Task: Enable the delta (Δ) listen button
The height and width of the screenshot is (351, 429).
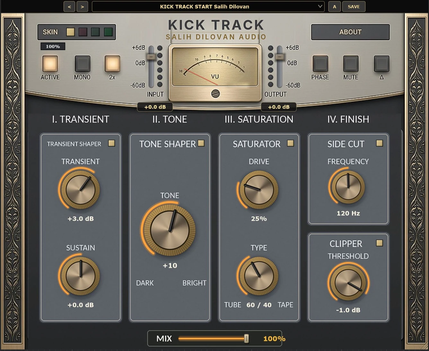Action: [x=381, y=64]
